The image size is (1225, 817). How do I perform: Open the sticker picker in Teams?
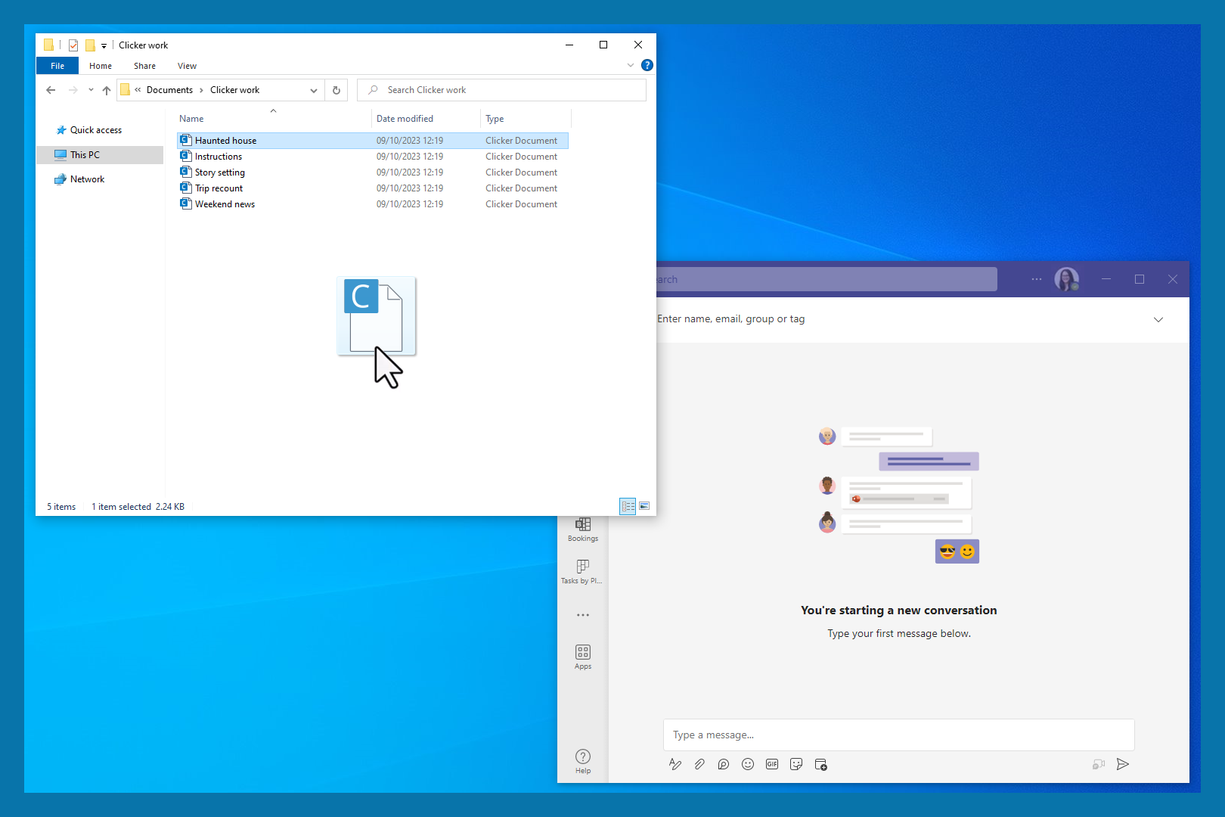click(796, 764)
